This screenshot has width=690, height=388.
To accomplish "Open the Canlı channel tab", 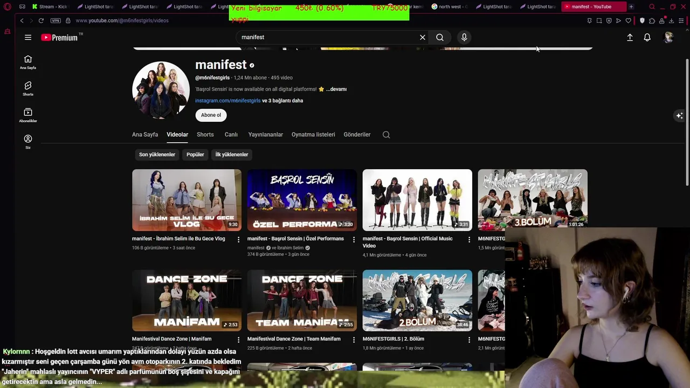I will point(231,135).
